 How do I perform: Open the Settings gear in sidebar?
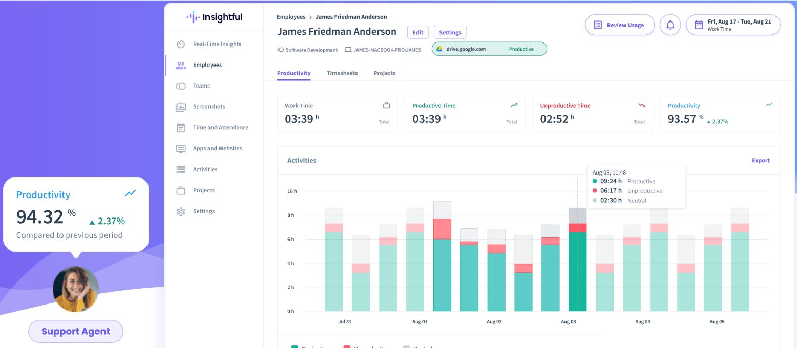point(181,211)
